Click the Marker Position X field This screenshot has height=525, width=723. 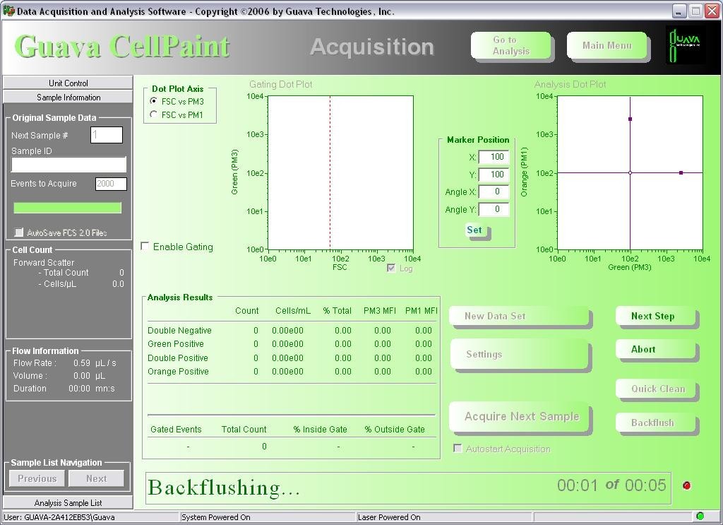[494, 157]
